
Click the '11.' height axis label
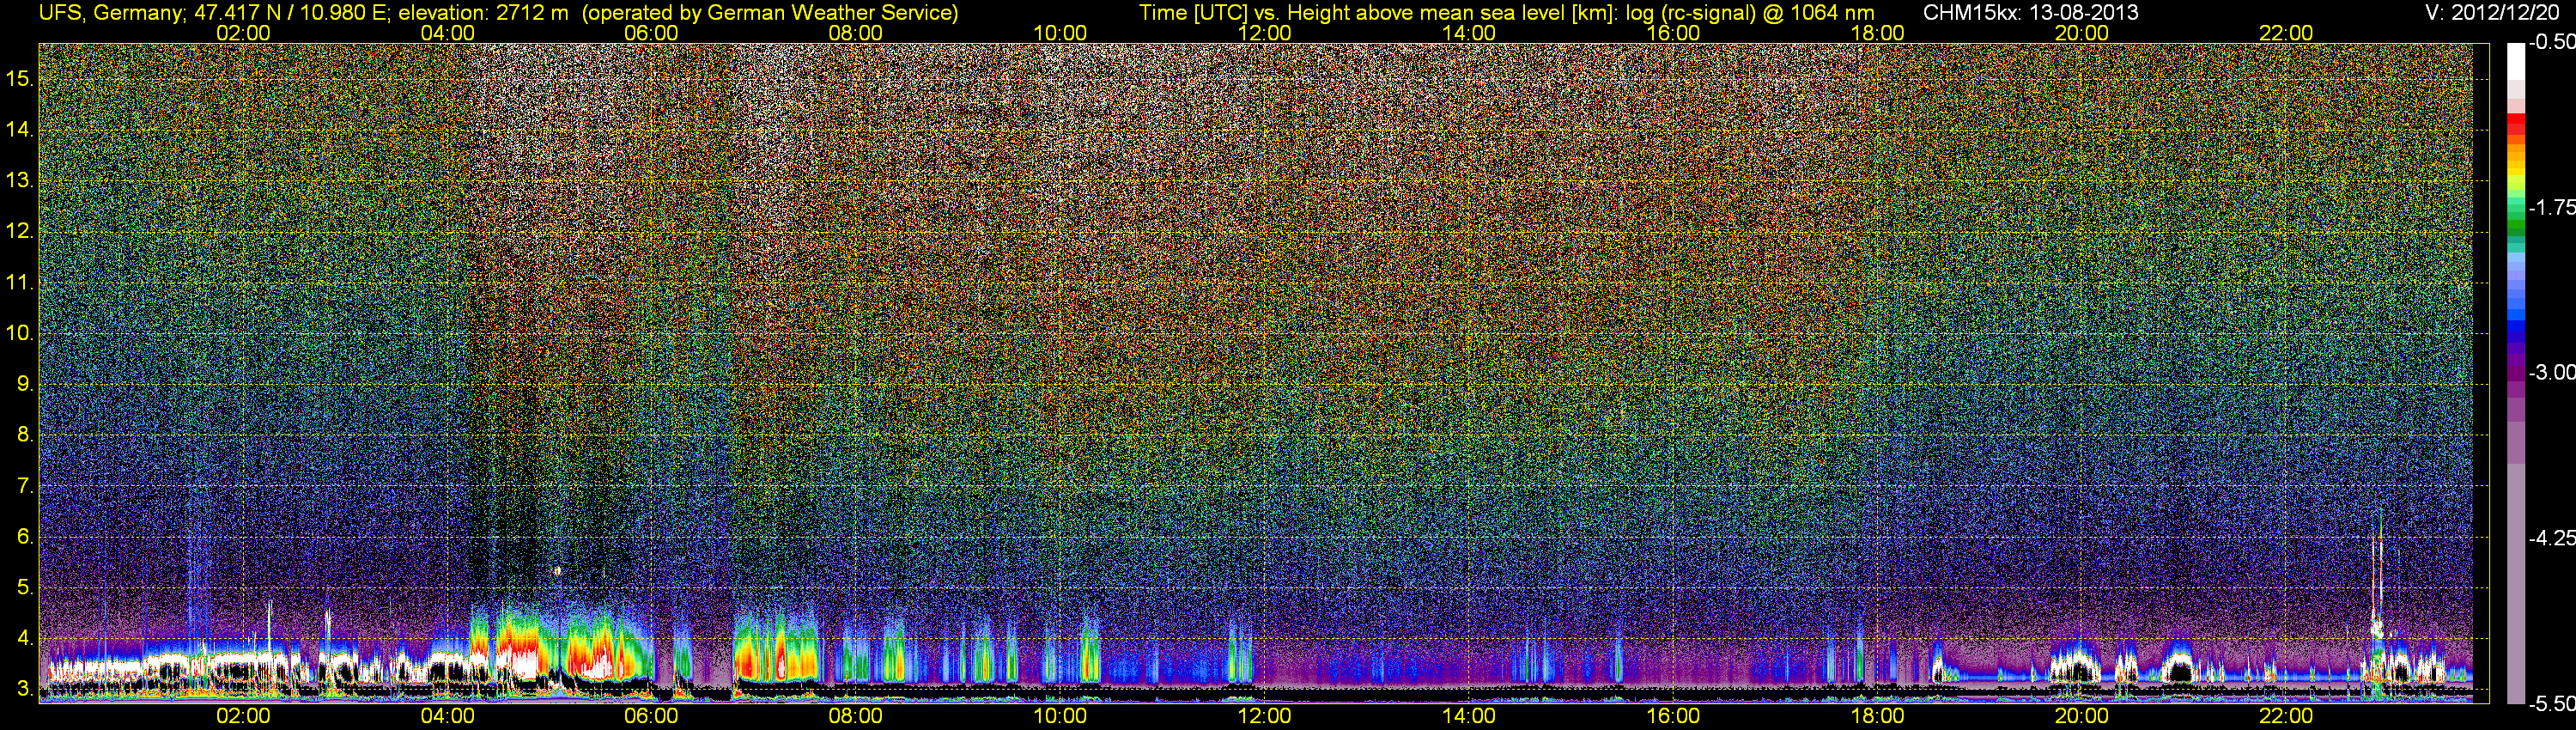(x=19, y=282)
